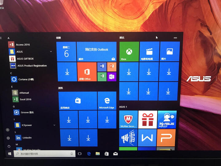Open the Word small tile
221x166 pixels.
[x=102, y=67]
